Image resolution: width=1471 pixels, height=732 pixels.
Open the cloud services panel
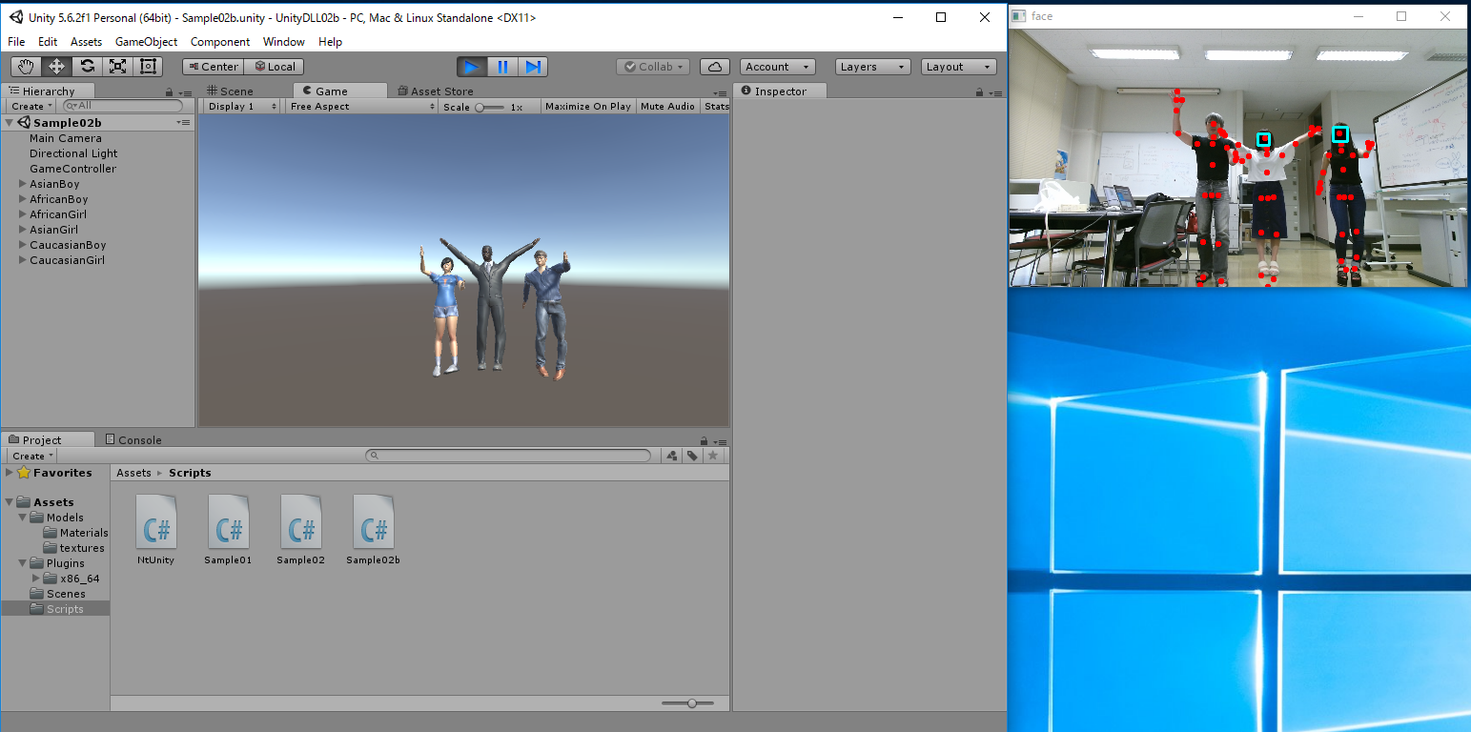[x=715, y=67]
